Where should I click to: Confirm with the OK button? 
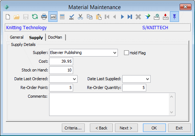154,128
